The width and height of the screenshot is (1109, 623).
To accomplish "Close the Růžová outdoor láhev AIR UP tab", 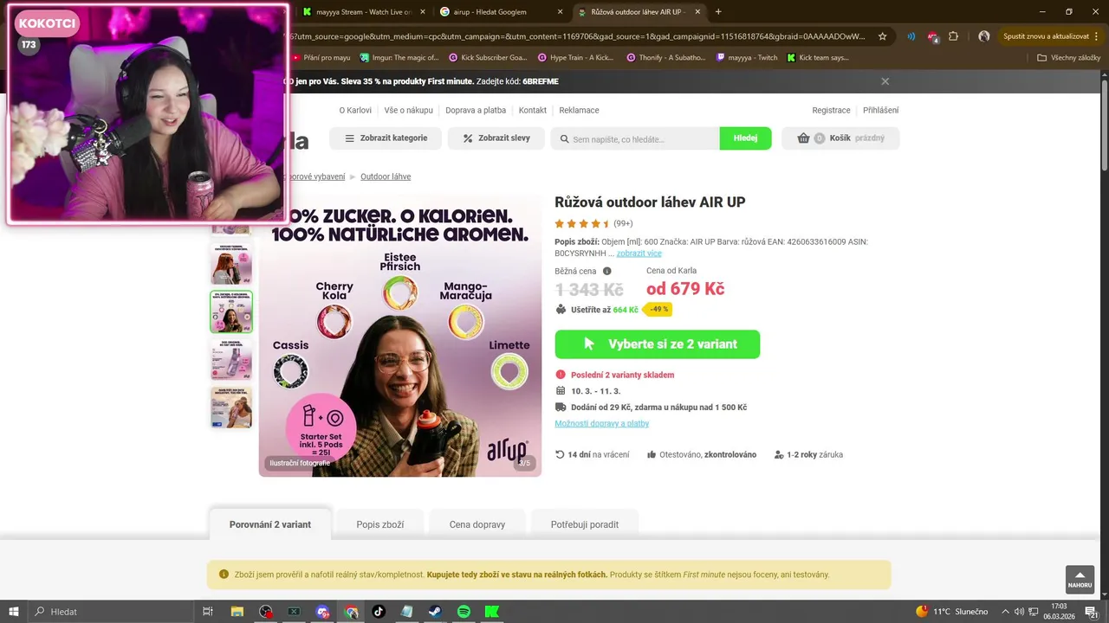I will pyautogui.click(x=697, y=12).
